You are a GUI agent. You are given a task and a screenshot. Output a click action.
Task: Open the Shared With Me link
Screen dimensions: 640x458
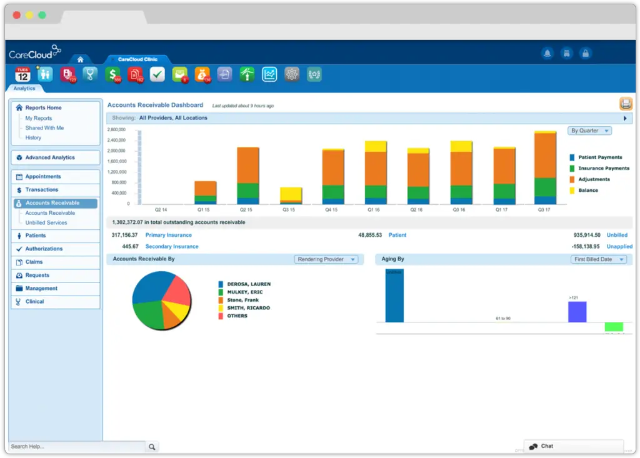44,128
